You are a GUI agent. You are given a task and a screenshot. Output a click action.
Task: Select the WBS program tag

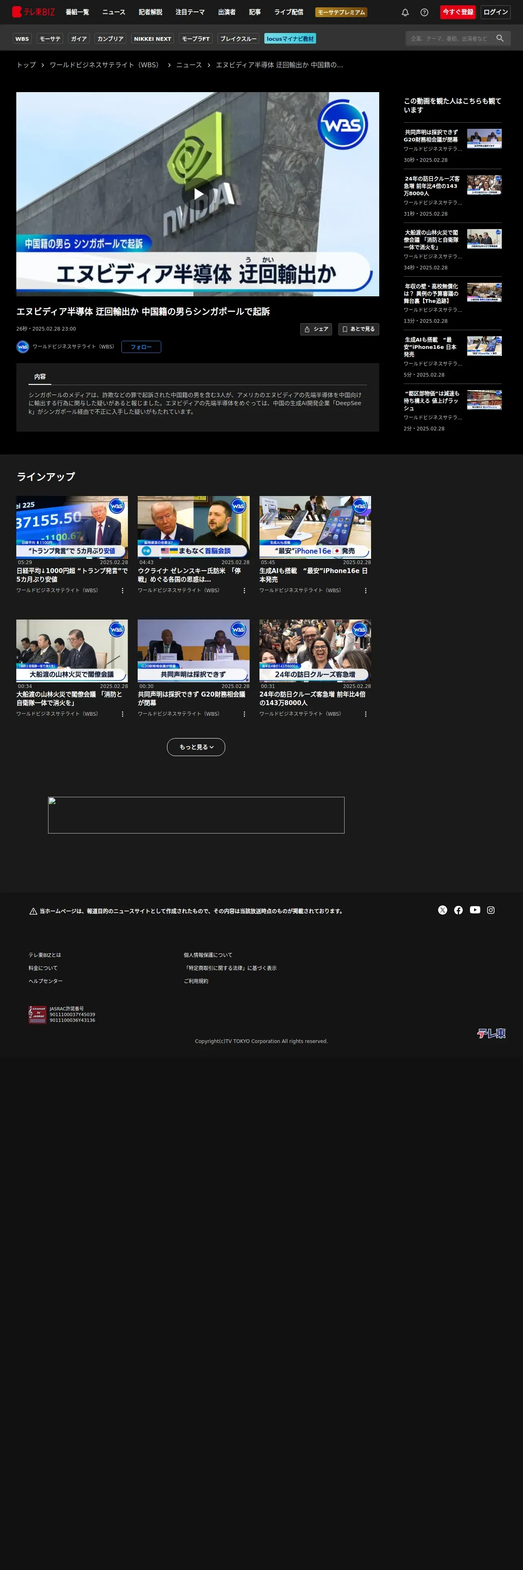(x=22, y=38)
